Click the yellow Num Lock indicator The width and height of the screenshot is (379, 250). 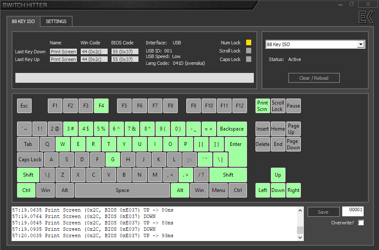(249, 43)
